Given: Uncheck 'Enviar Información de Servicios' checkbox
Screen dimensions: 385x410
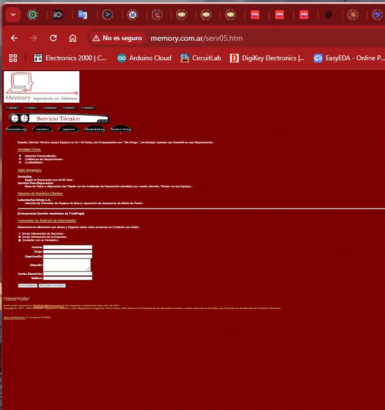Looking at the screenshot, I should point(20,234).
